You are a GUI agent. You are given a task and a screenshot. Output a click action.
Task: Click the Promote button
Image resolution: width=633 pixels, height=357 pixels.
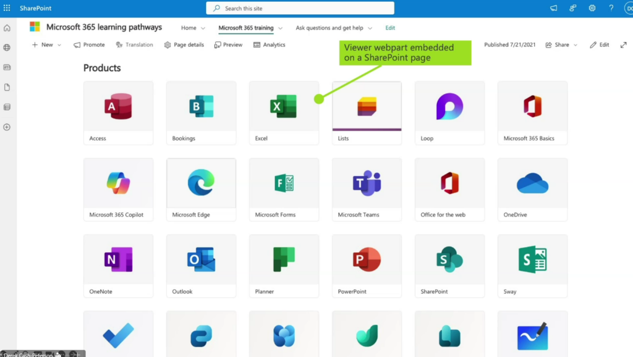pos(89,45)
